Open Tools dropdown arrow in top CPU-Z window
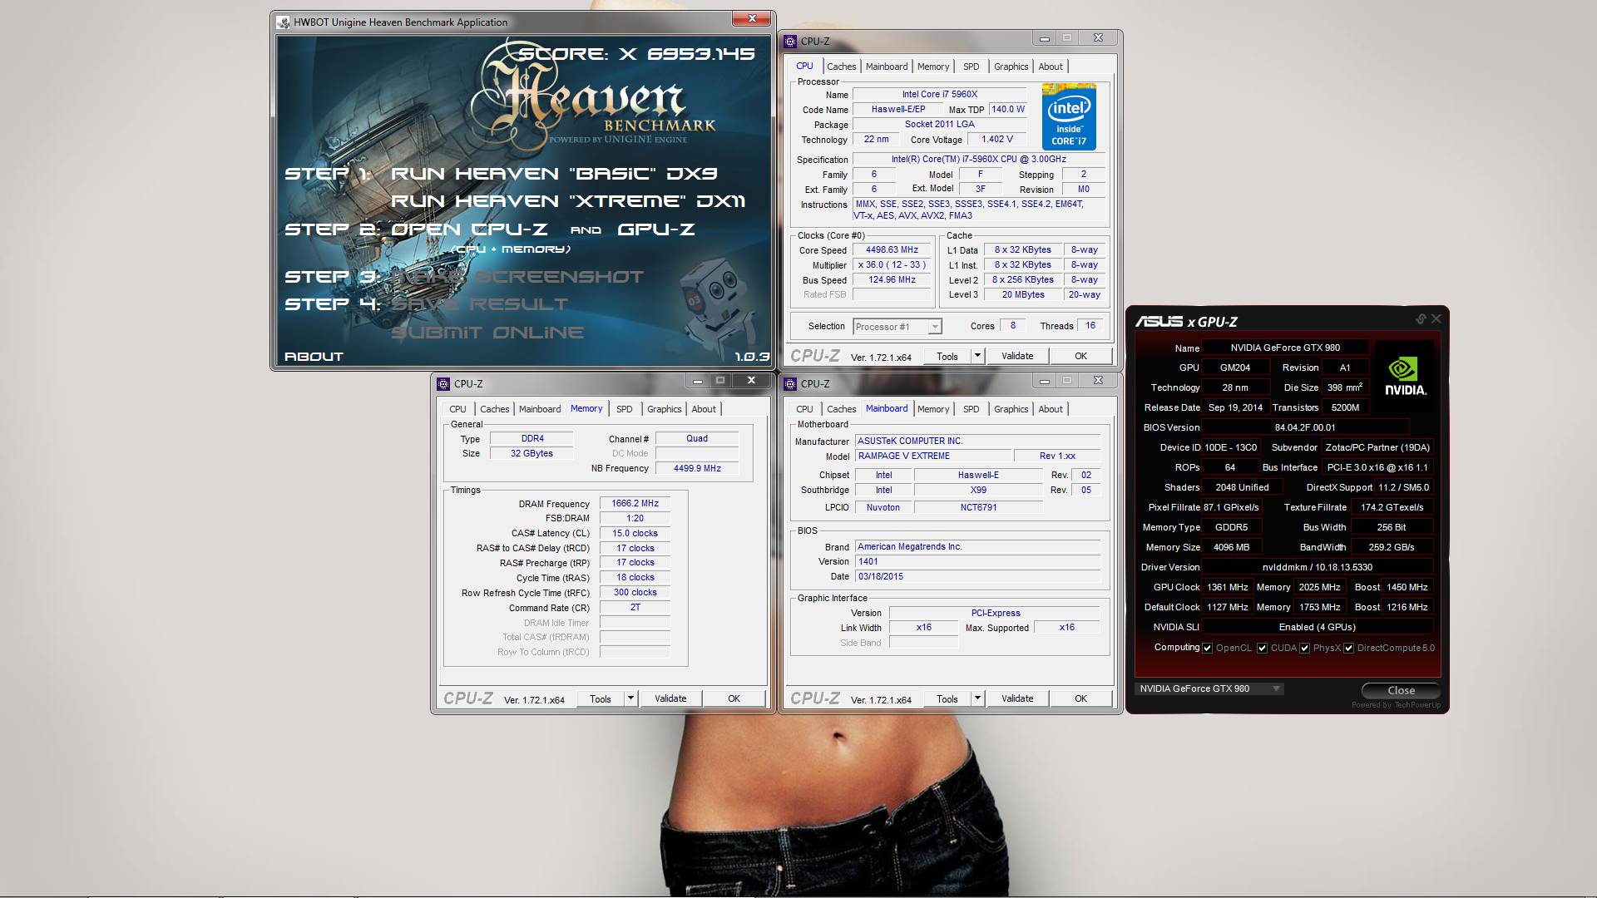This screenshot has height=898, width=1597. click(977, 356)
